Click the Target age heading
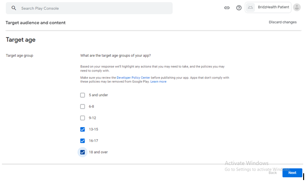 tap(21, 39)
